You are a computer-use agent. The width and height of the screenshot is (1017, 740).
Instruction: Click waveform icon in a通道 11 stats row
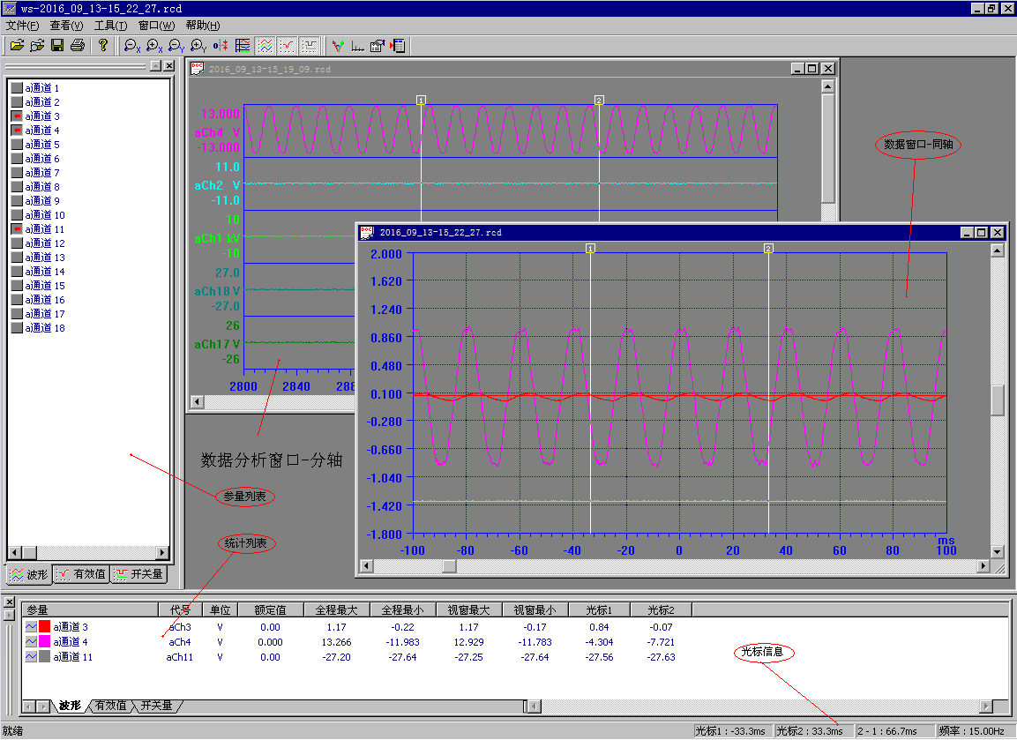point(31,657)
